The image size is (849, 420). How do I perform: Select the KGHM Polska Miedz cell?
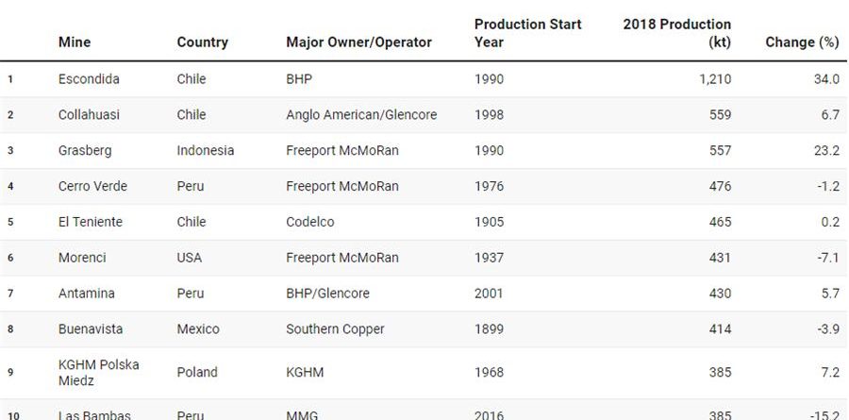click(x=98, y=372)
